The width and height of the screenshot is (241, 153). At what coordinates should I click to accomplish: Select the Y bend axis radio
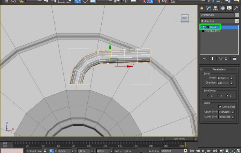coord(218,96)
